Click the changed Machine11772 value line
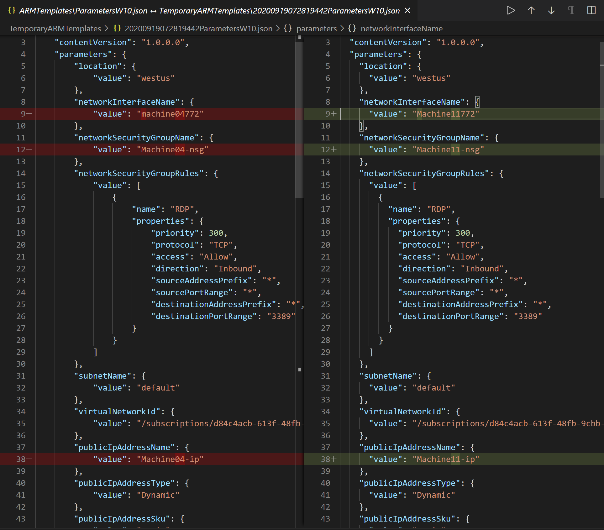604x530 pixels. [445, 113]
